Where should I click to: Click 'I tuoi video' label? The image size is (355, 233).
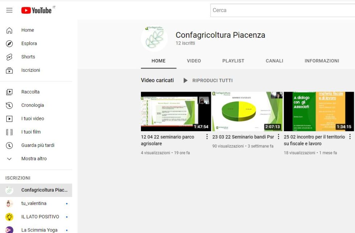[33, 118]
